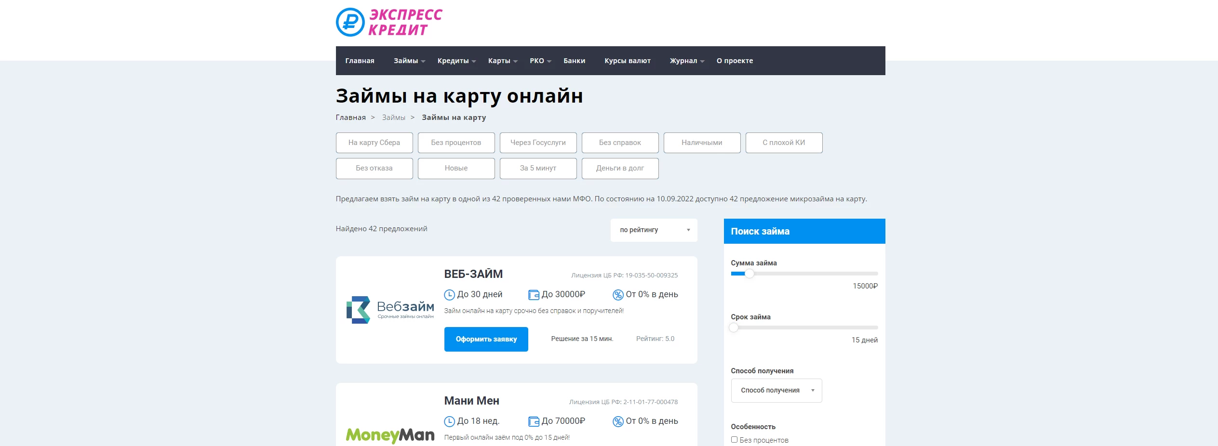Select the Новые filter
The height and width of the screenshot is (446, 1218).
click(x=456, y=169)
